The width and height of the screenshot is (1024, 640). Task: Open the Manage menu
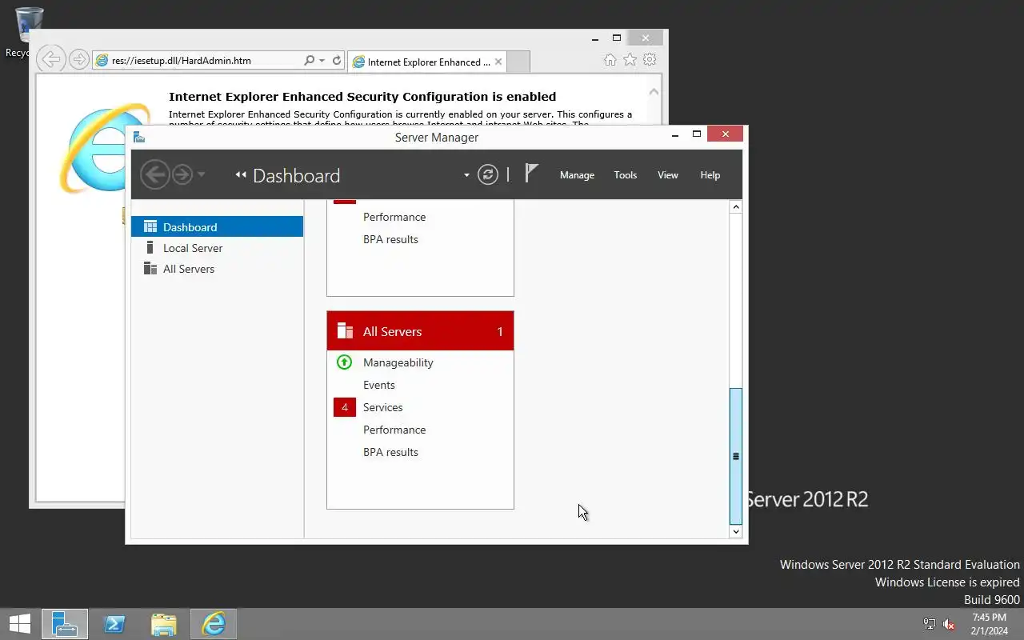577,175
